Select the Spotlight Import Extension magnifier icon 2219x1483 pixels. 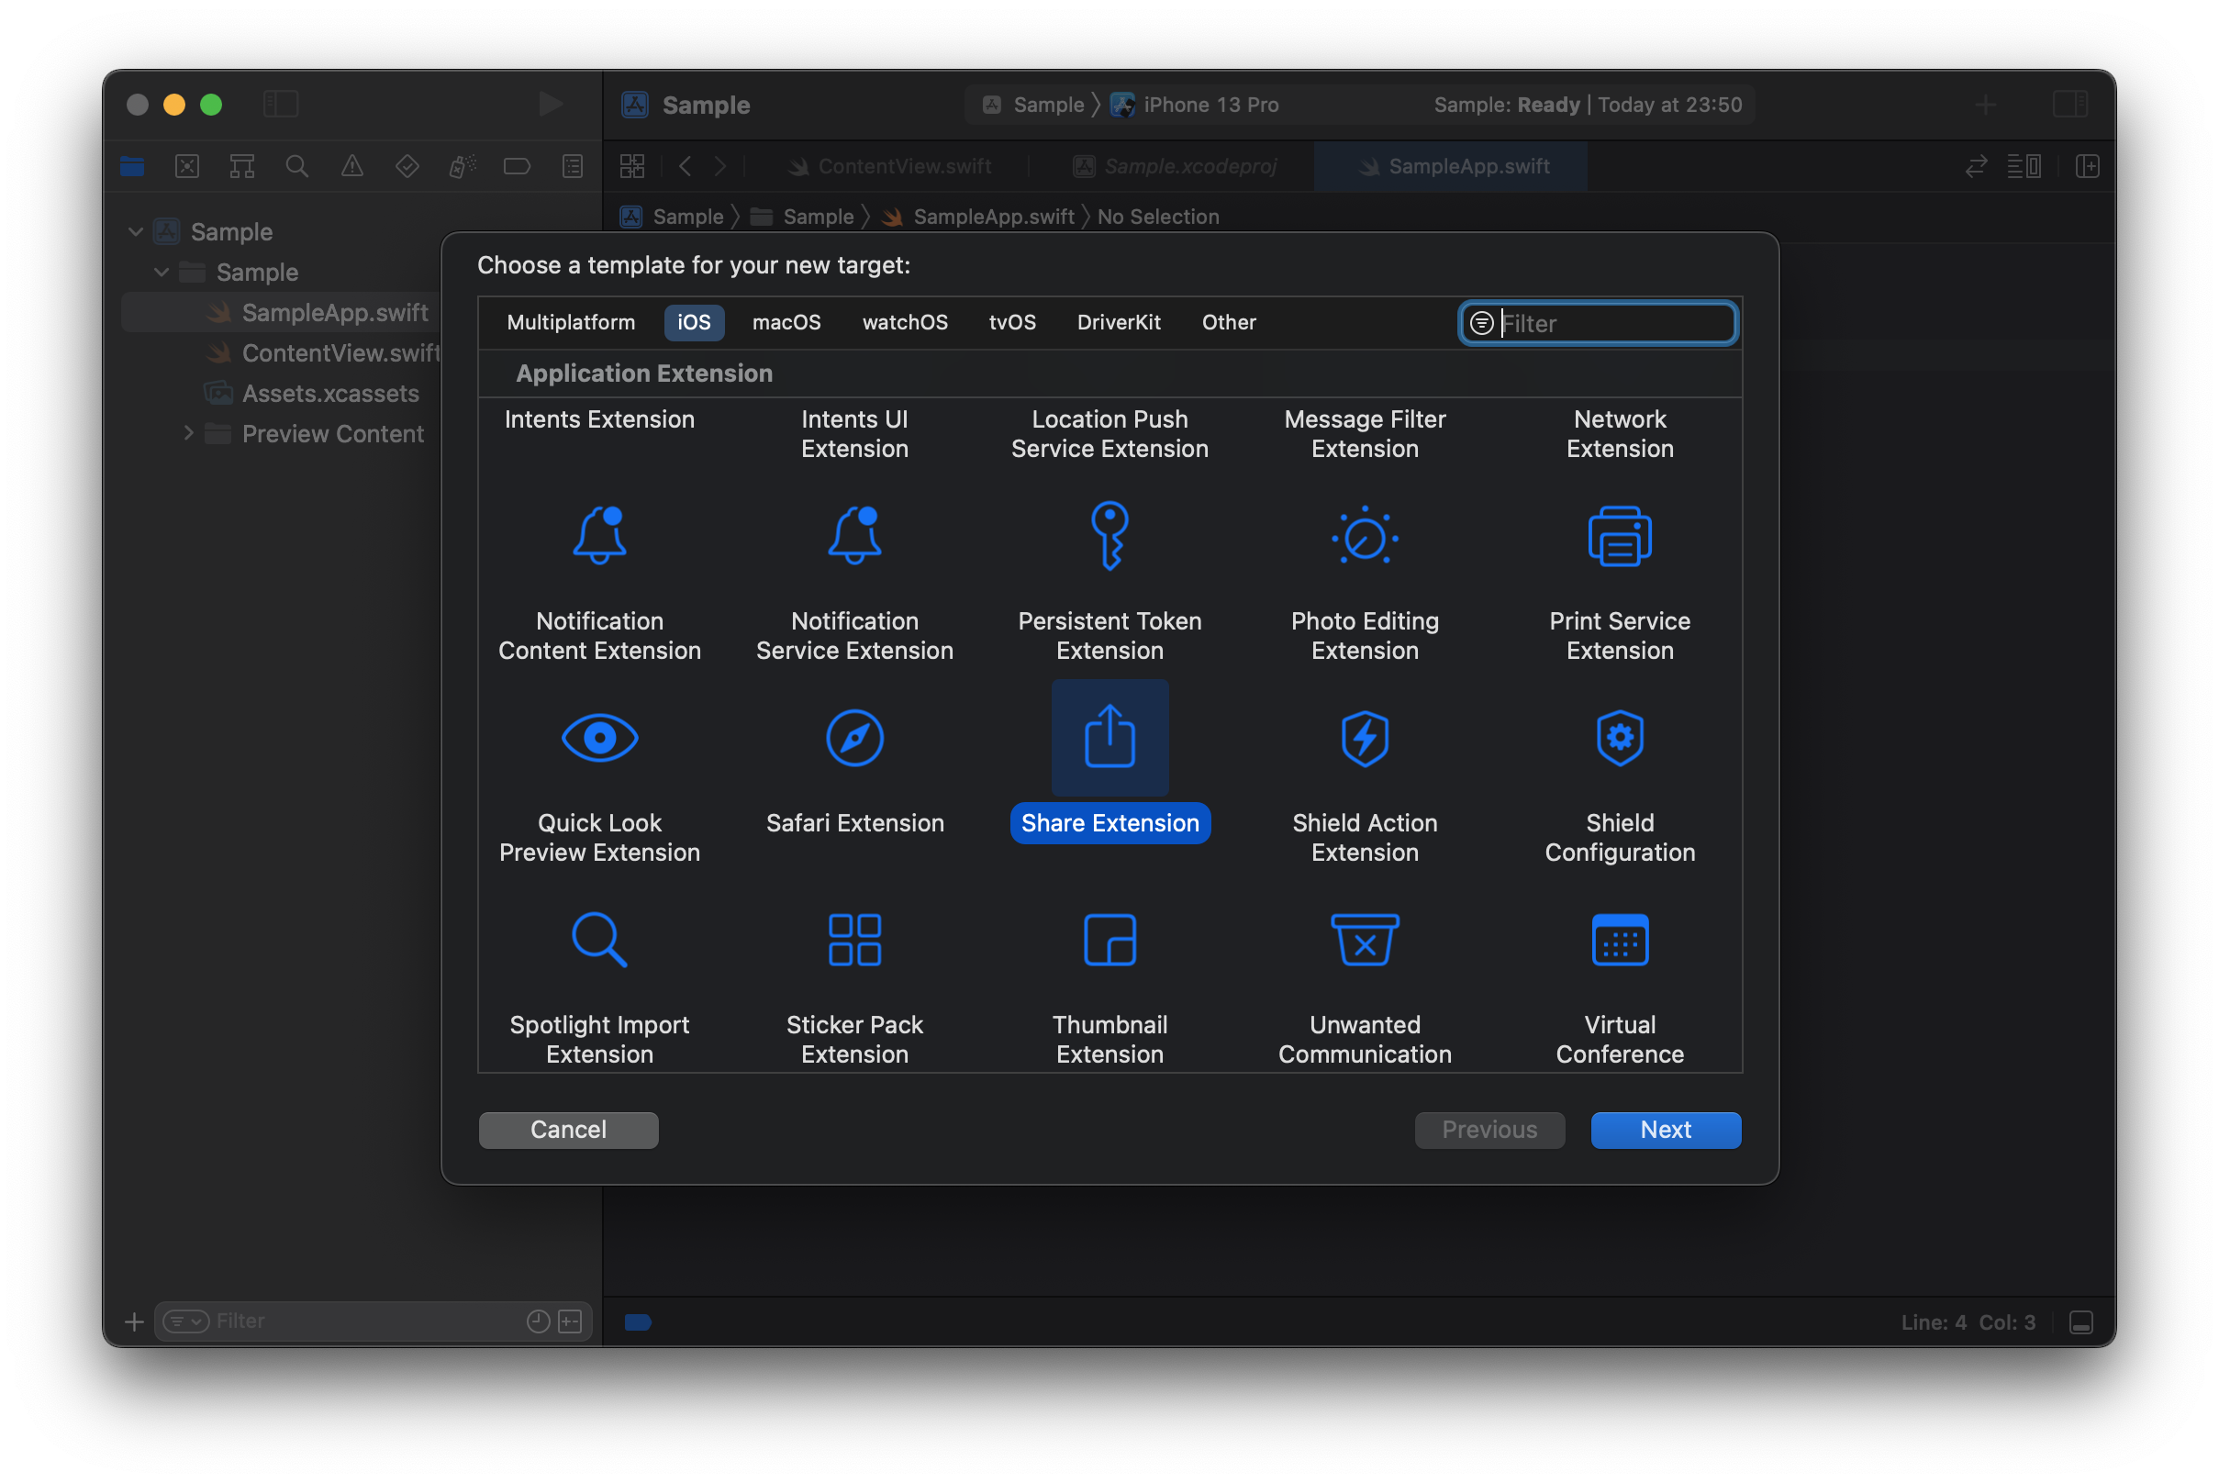(599, 939)
